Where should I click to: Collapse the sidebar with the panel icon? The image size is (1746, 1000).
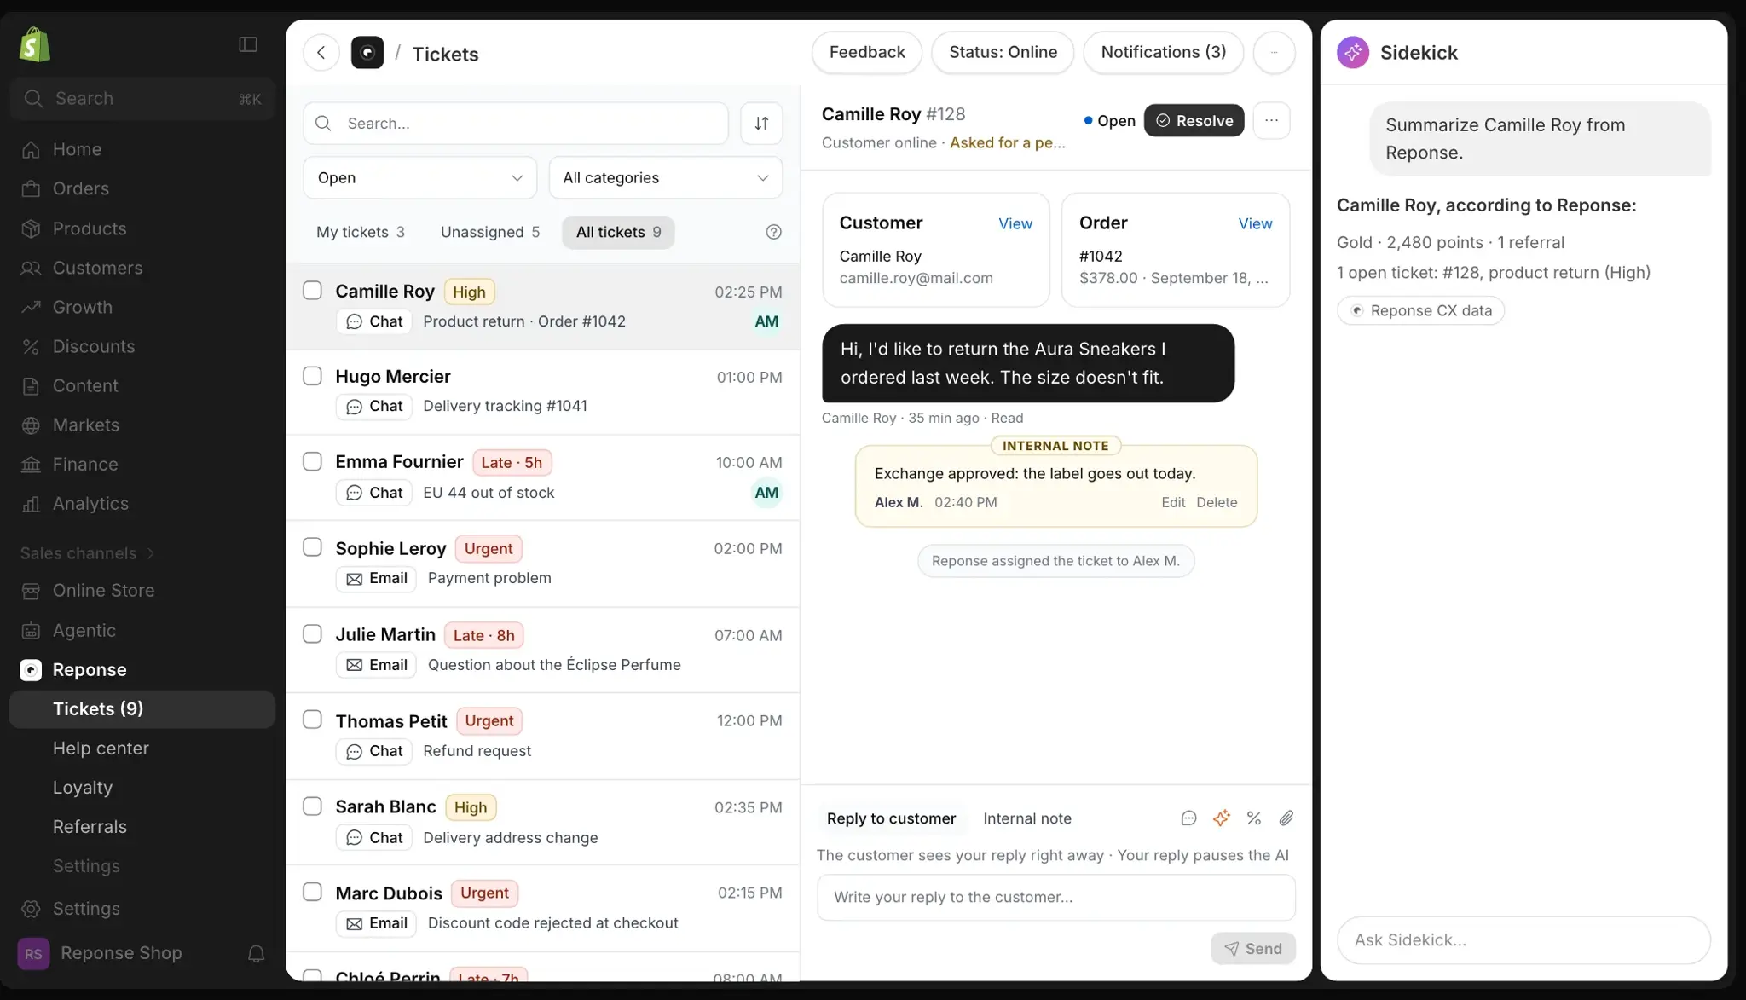[x=248, y=44]
